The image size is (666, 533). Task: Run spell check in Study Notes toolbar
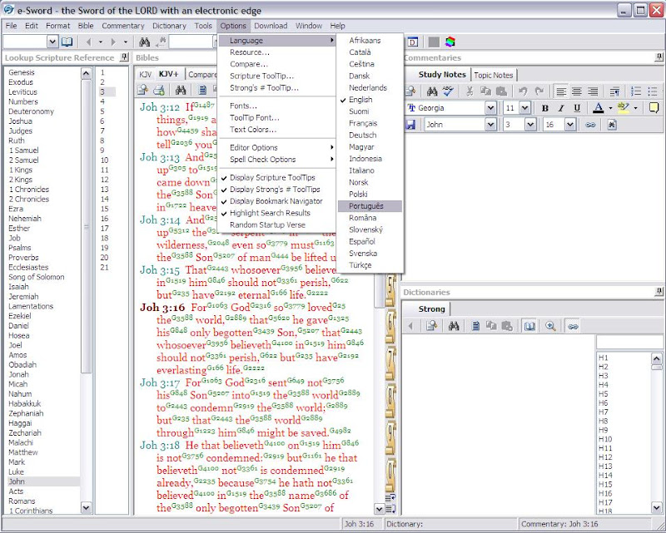pyautogui.click(x=448, y=91)
